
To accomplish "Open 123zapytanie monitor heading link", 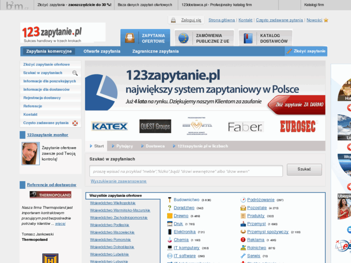I will (x=47, y=135).
